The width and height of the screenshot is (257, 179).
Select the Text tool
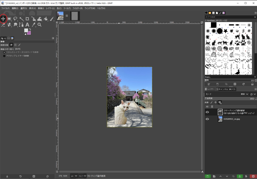27,25
